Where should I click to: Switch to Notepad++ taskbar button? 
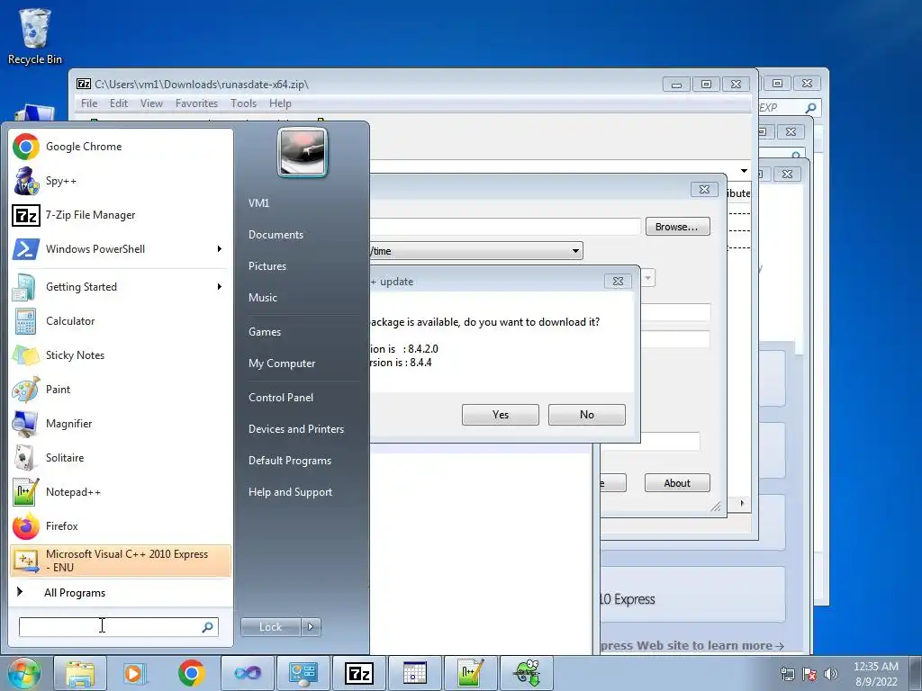[470, 673]
